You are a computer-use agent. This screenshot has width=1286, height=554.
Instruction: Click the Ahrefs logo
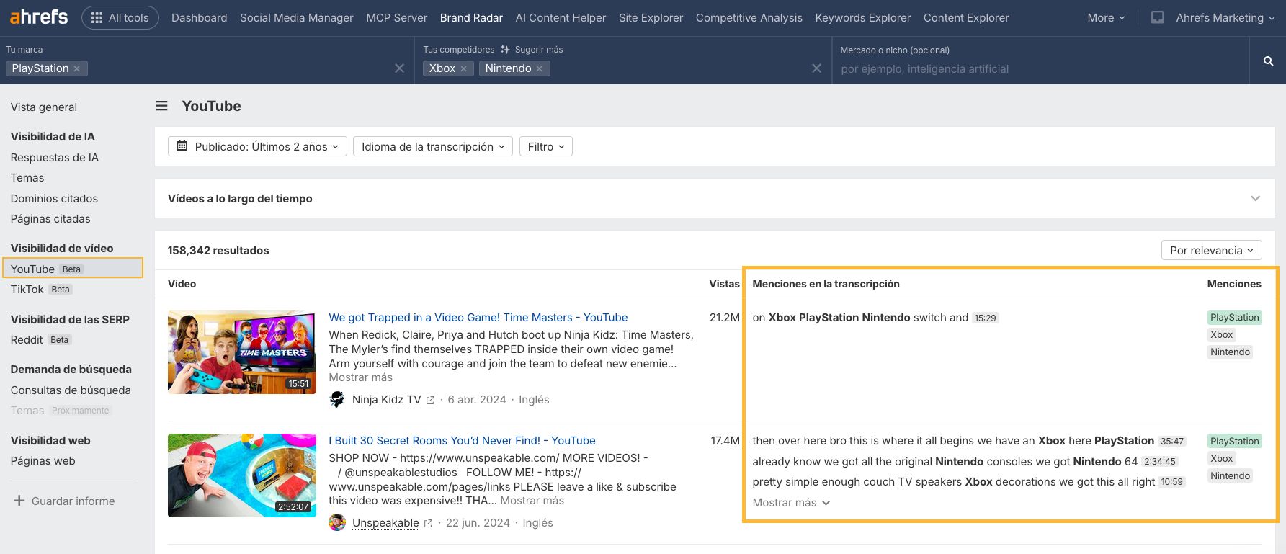tap(39, 17)
